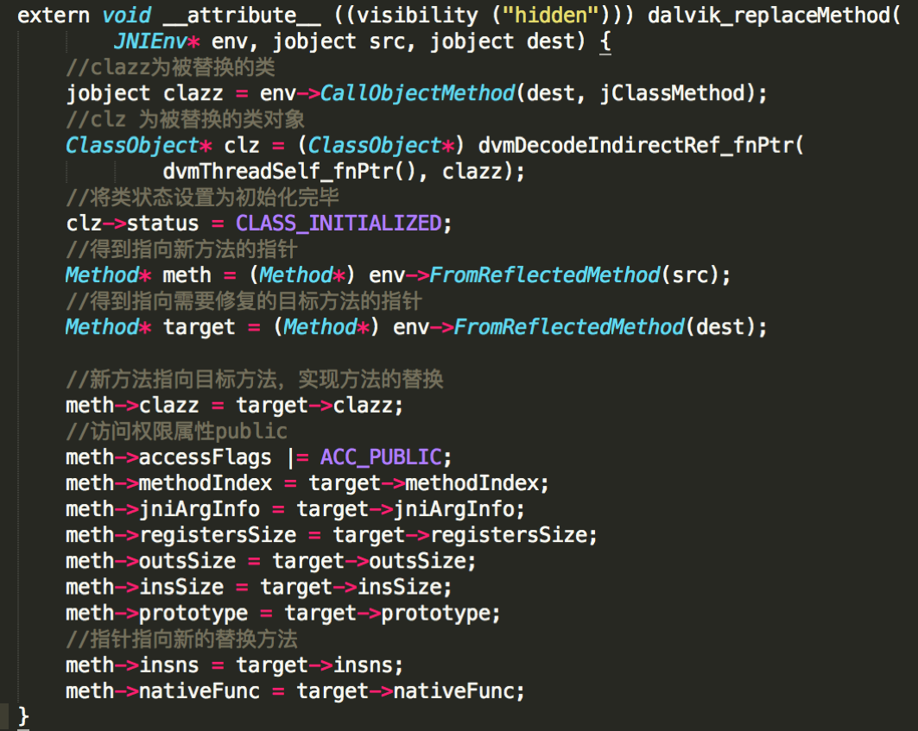Click the closing brace at function end
This screenshot has height=731, width=918.
[x=23, y=715]
